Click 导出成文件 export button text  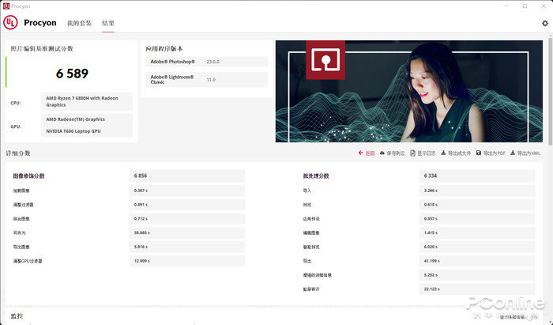pyautogui.click(x=459, y=153)
